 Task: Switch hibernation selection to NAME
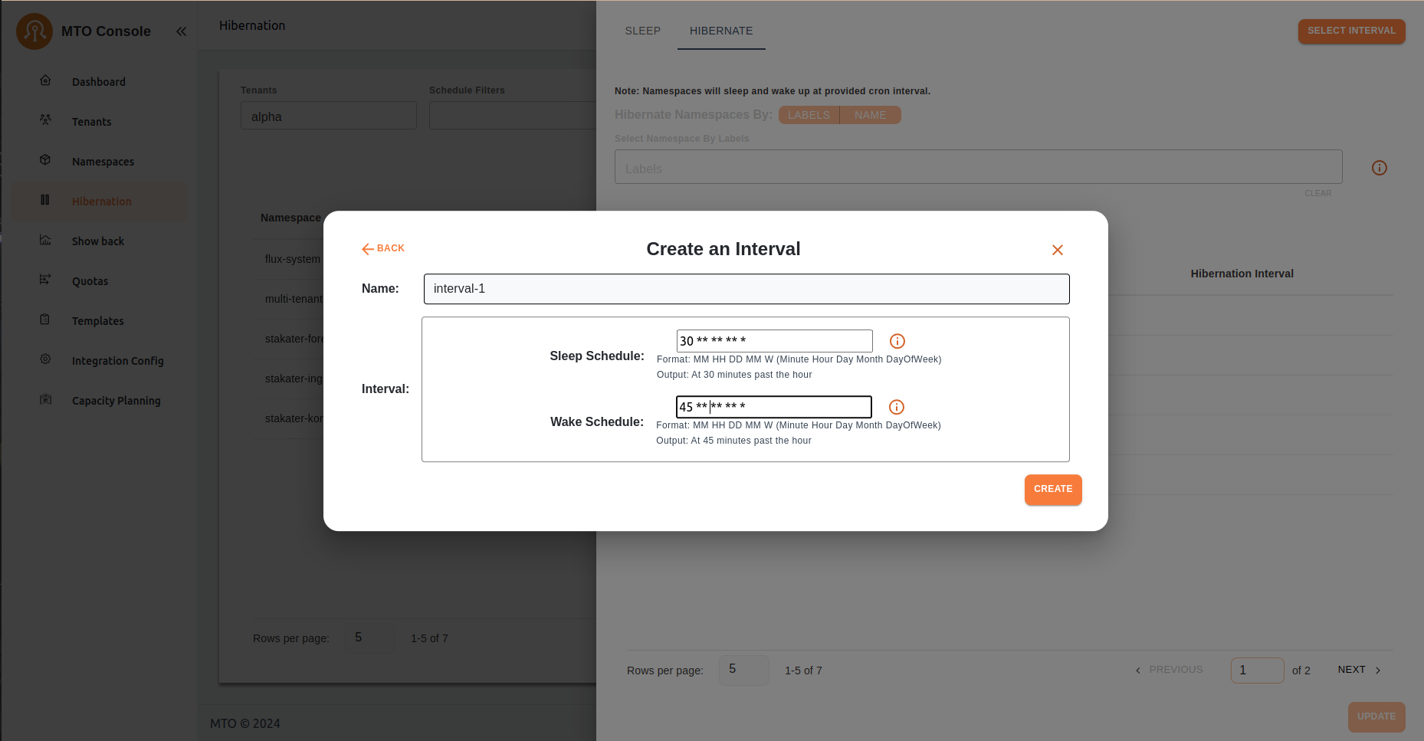(x=870, y=114)
